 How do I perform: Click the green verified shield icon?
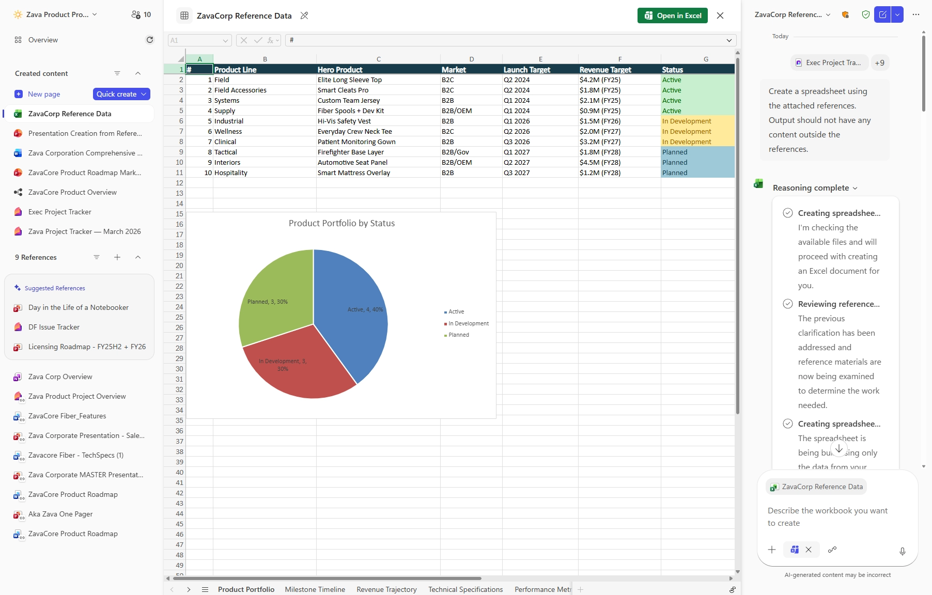click(x=865, y=14)
